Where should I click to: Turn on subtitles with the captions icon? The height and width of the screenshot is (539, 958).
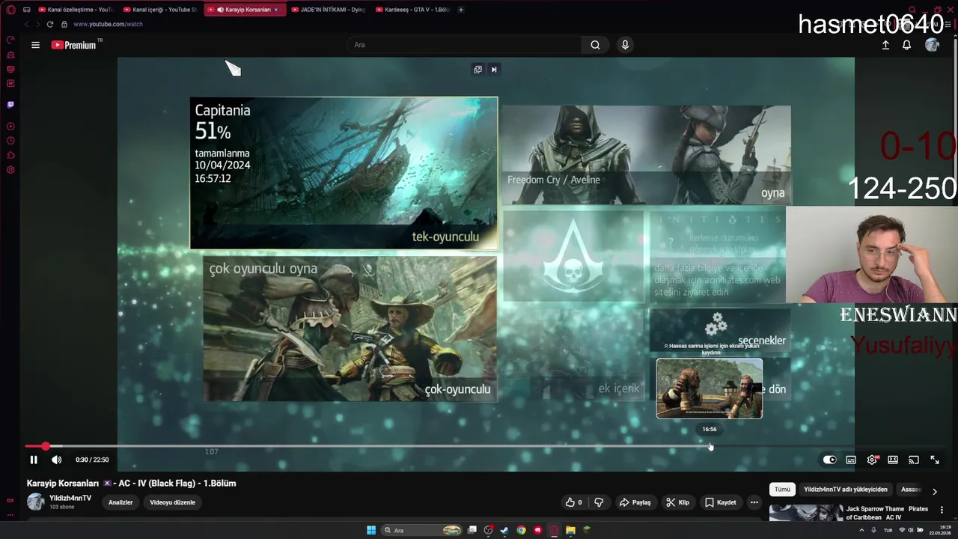851,460
